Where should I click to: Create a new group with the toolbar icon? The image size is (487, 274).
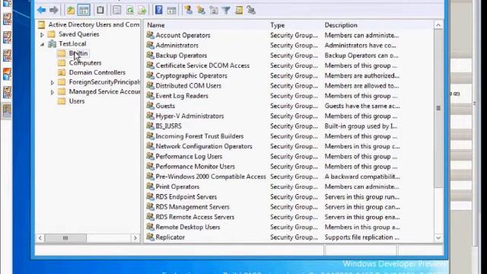click(201, 10)
